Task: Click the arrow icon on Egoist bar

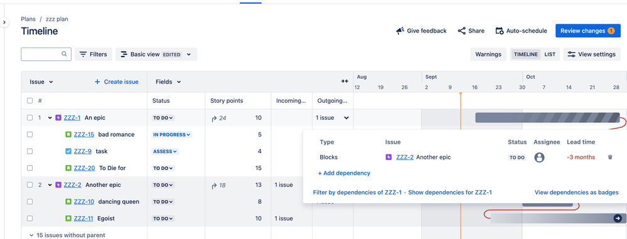Action: point(618,218)
